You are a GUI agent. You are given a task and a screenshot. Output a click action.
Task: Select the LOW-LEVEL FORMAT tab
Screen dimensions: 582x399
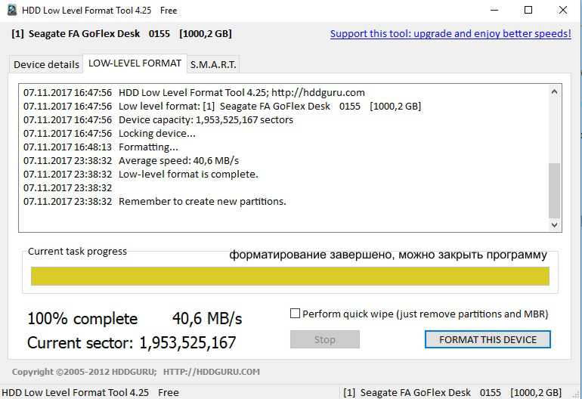tap(135, 63)
